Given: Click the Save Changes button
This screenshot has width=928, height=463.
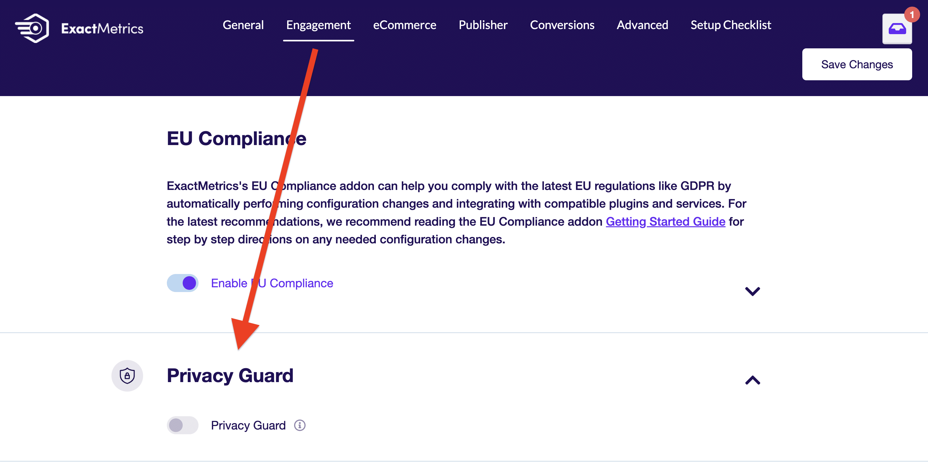Looking at the screenshot, I should [857, 64].
